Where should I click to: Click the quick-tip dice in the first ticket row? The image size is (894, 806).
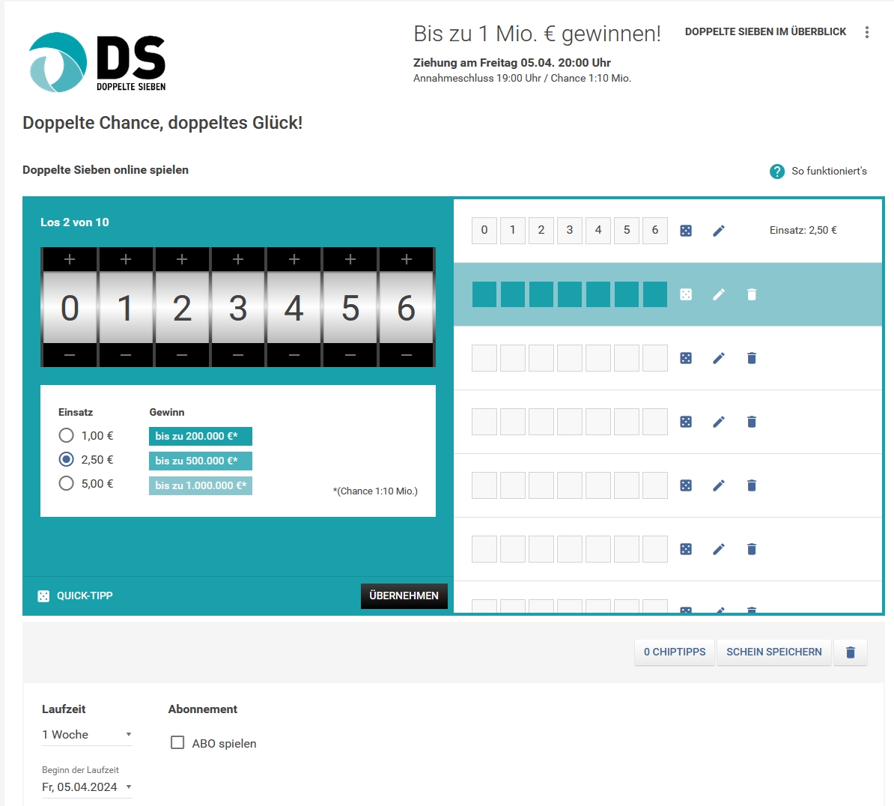[x=686, y=231]
